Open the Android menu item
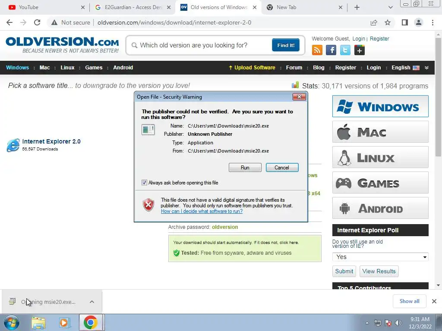442x331 pixels. [x=123, y=68]
